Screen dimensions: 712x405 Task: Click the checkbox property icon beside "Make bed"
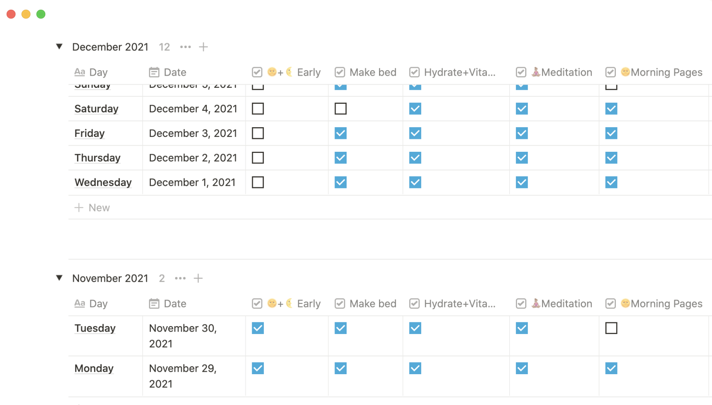click(x=340, y=72)
